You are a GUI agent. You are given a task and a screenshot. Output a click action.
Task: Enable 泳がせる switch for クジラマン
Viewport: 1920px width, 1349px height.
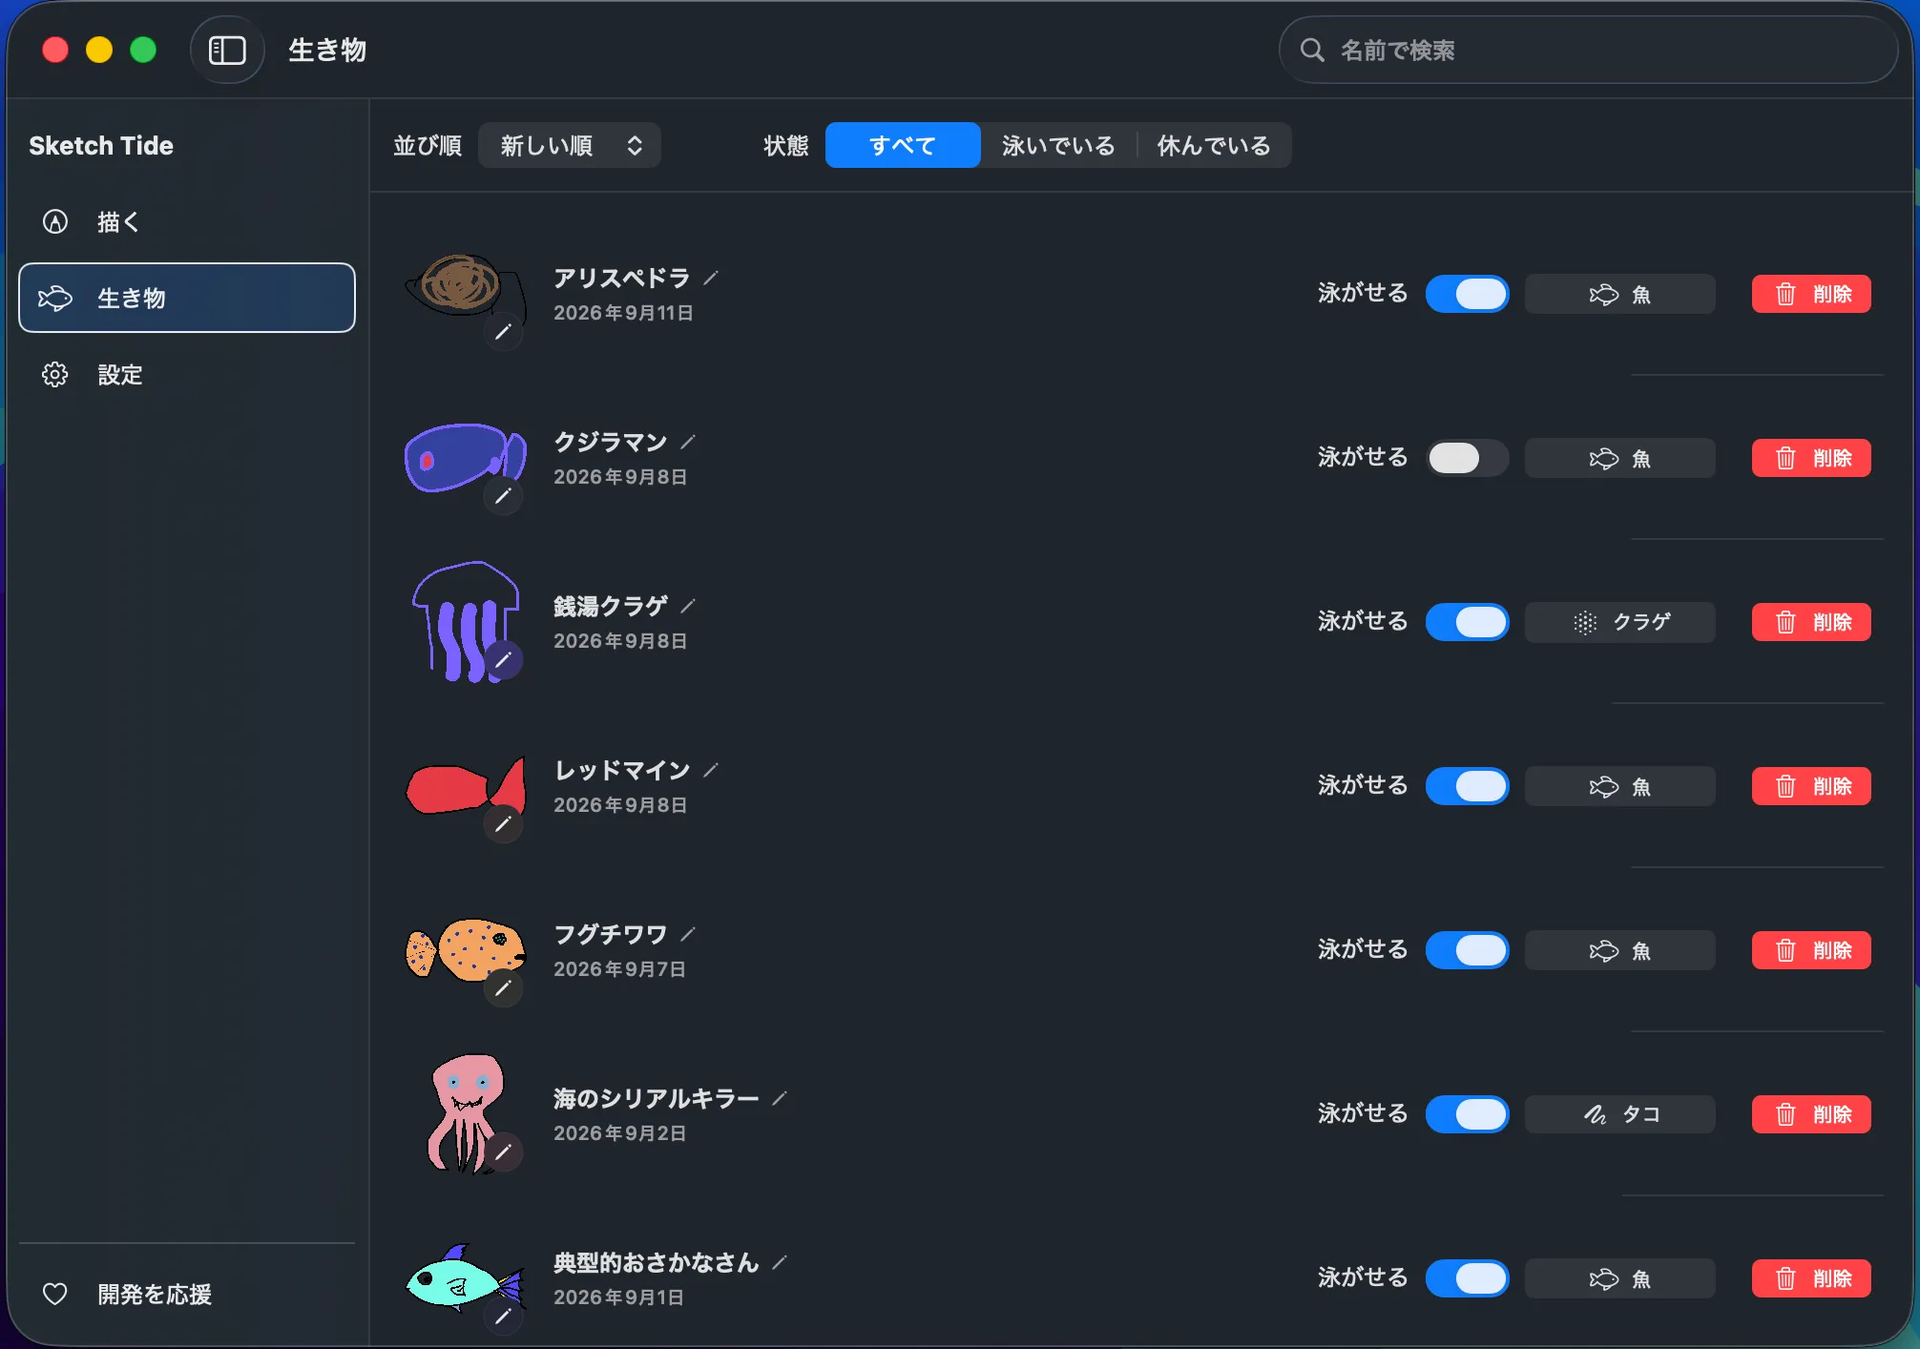(x=1468, y=458)
